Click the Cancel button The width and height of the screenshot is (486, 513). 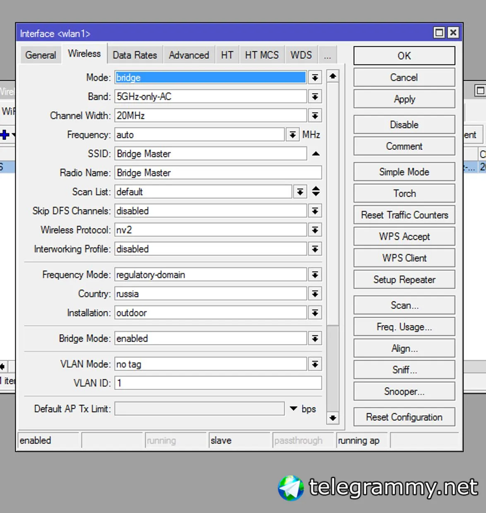point(404,77)
